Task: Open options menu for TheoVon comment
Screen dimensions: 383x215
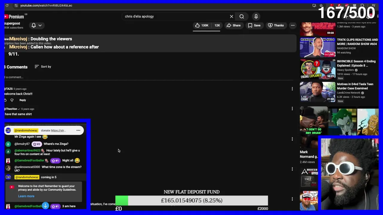Action: click(292, 109)
